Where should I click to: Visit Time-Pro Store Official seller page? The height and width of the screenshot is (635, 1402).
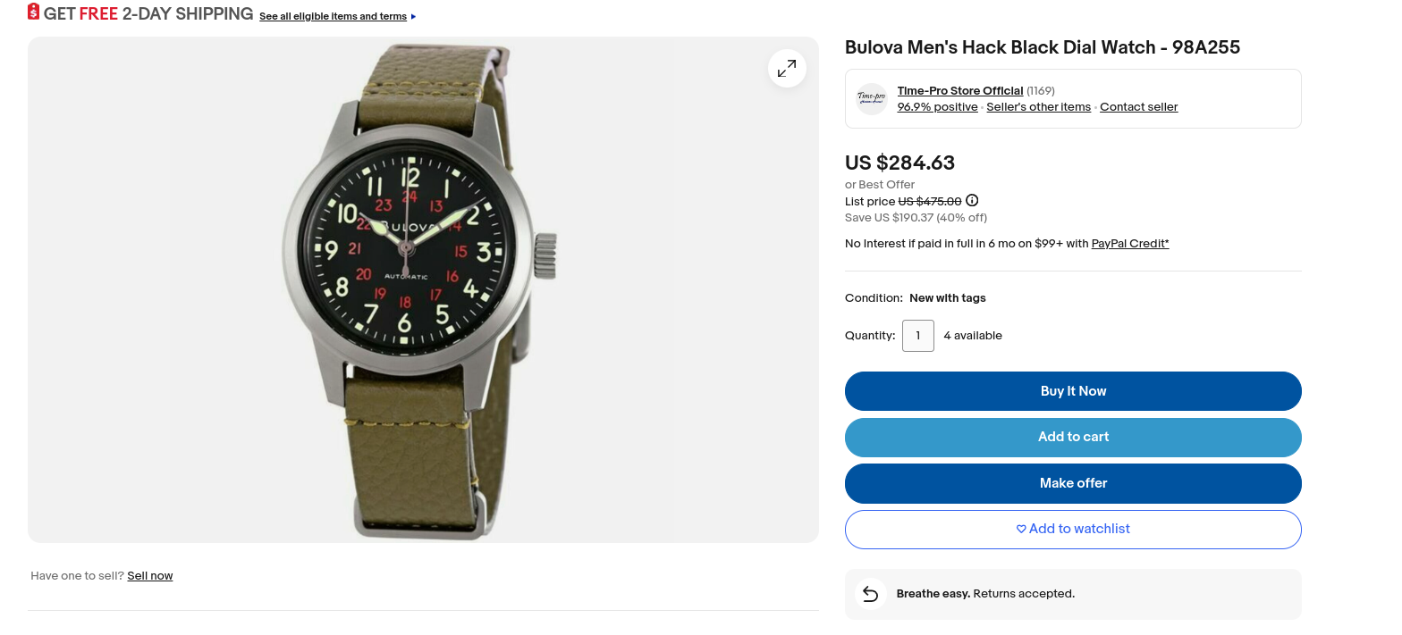959,91
